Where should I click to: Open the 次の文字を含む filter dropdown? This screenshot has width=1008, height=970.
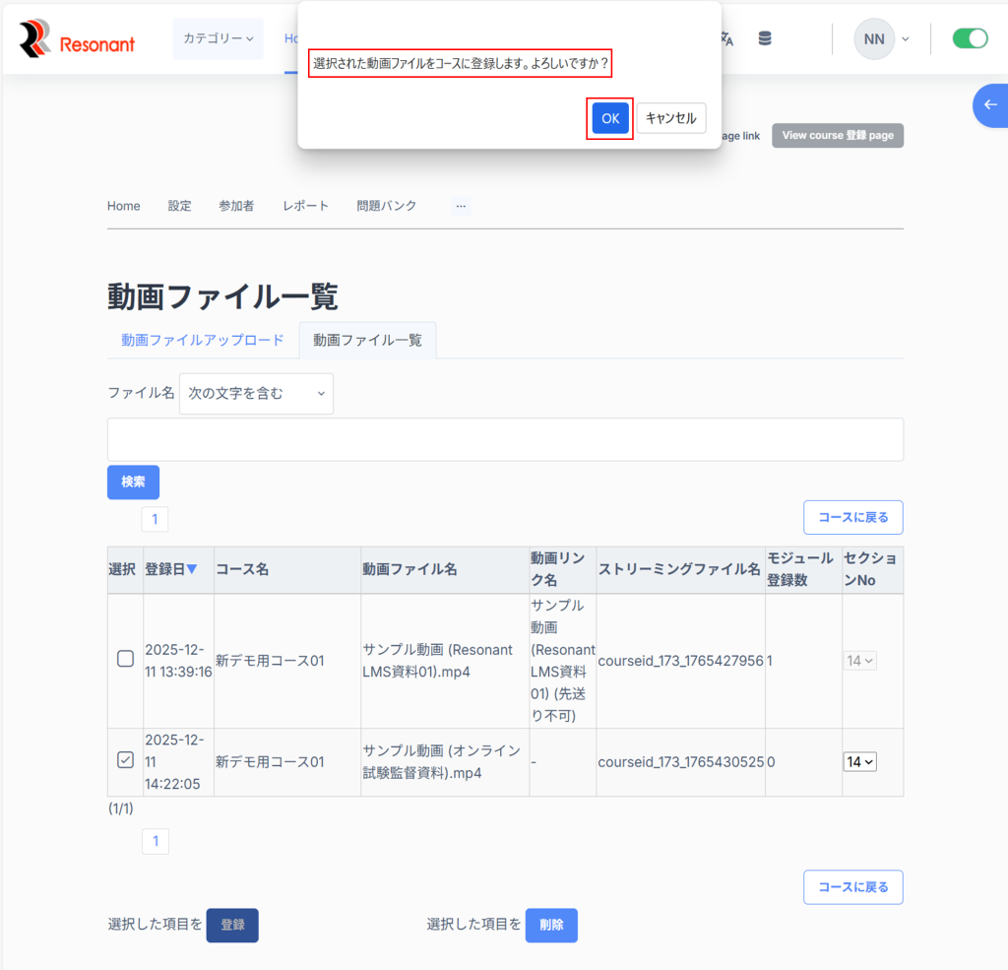(256, 393)
